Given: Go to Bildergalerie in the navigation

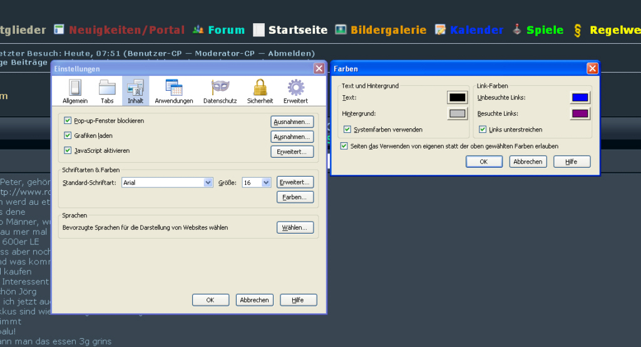Looking at the screenshot, I should 388,30.
